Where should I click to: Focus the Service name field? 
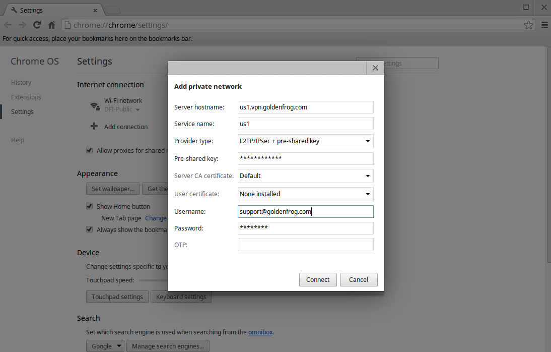tap(305, 124)
